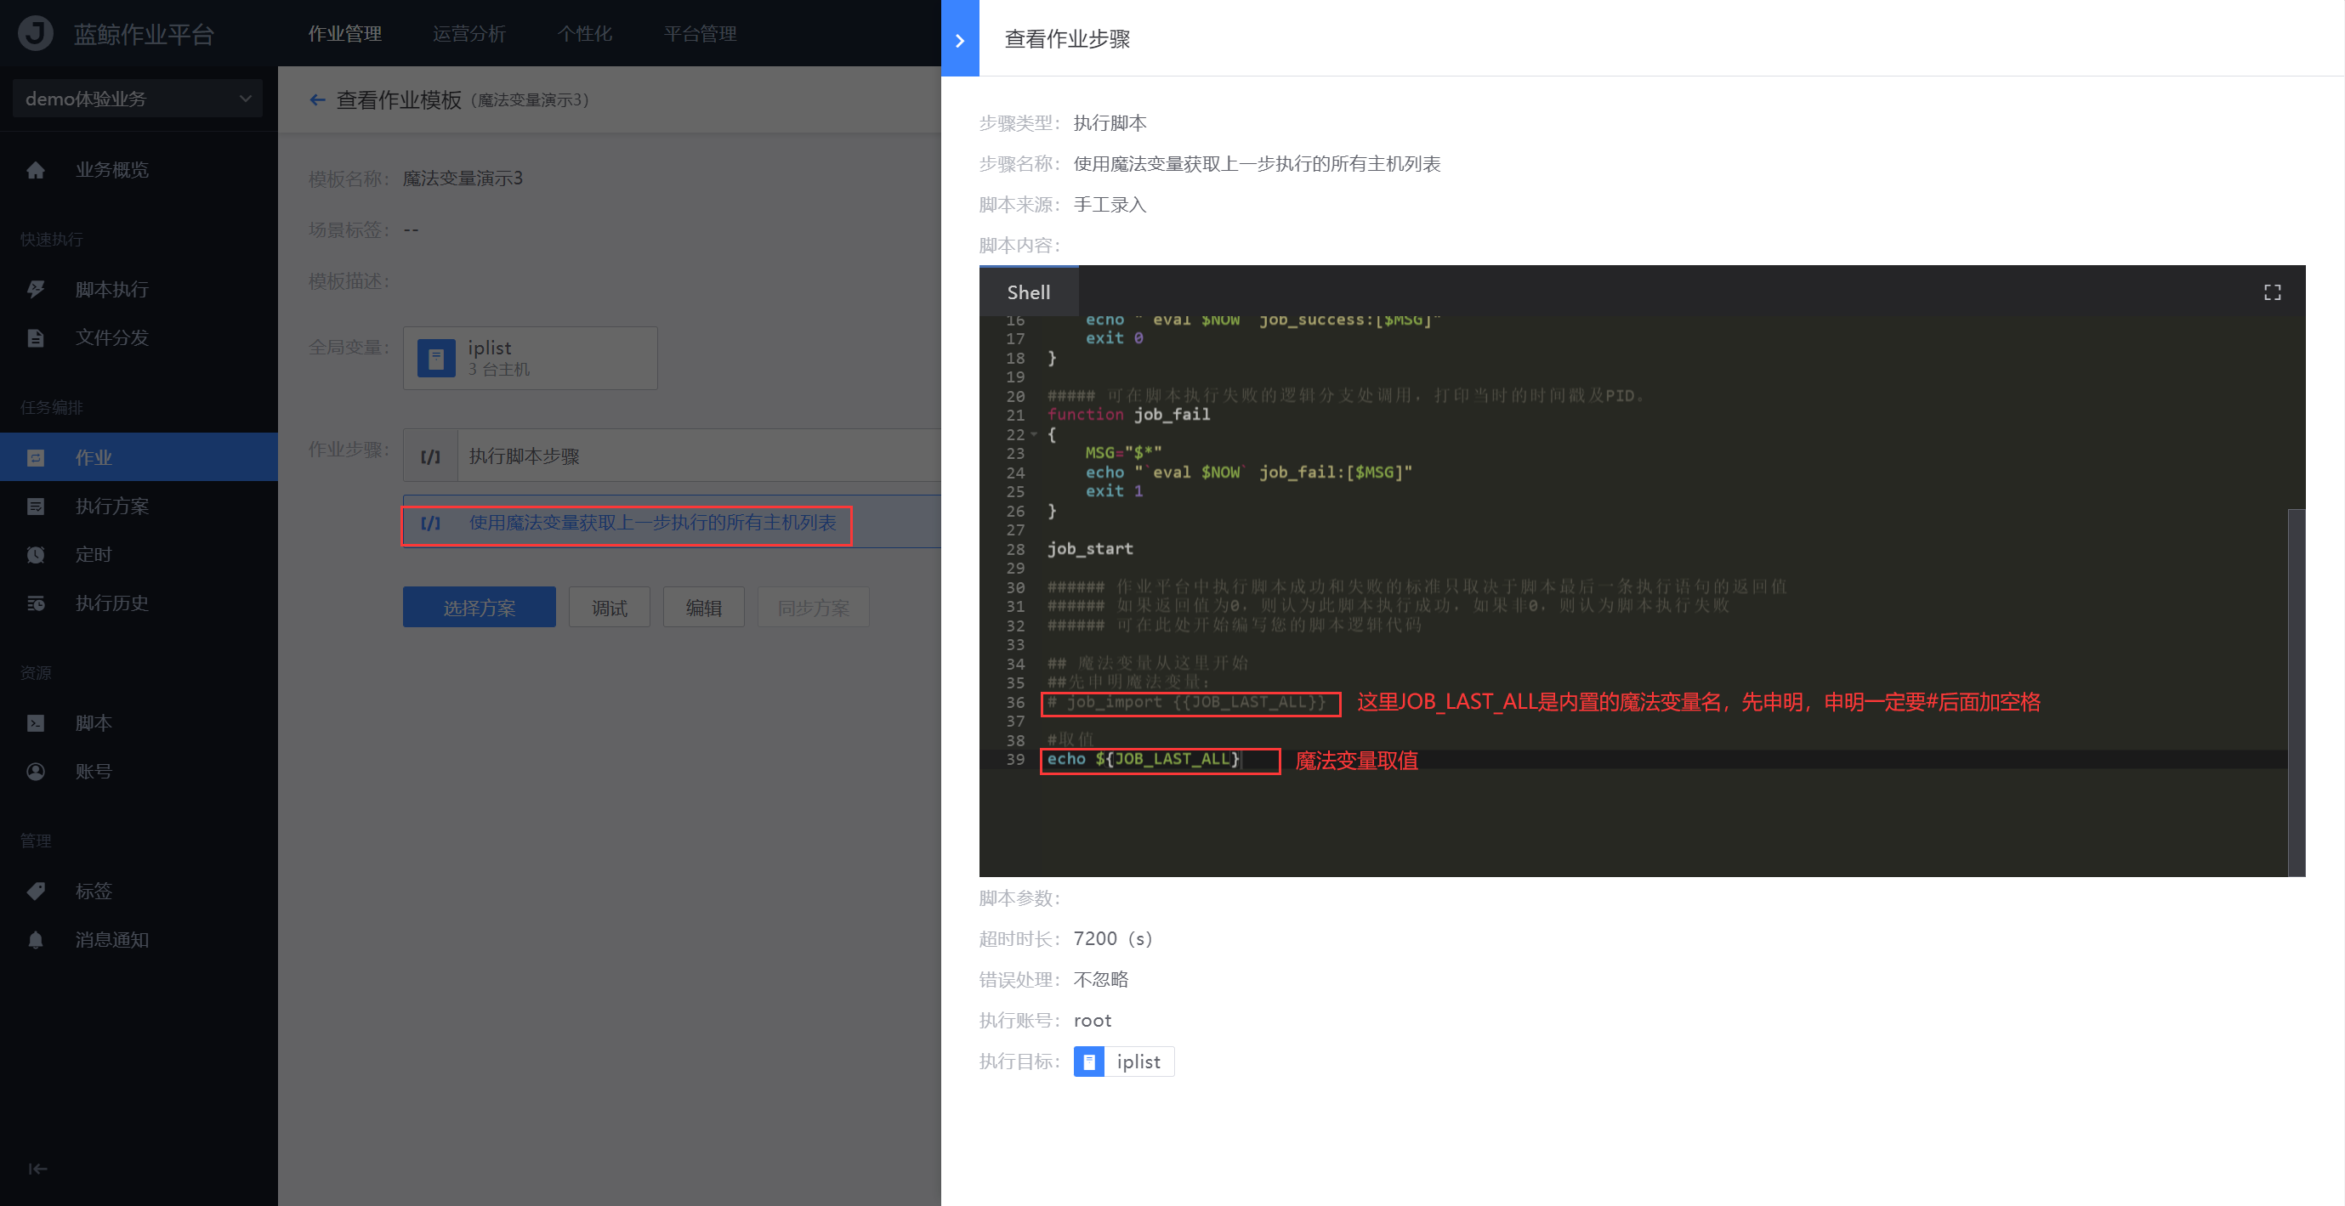
Task: Click the iplist global variable host icon
Action: pos(436,358)
